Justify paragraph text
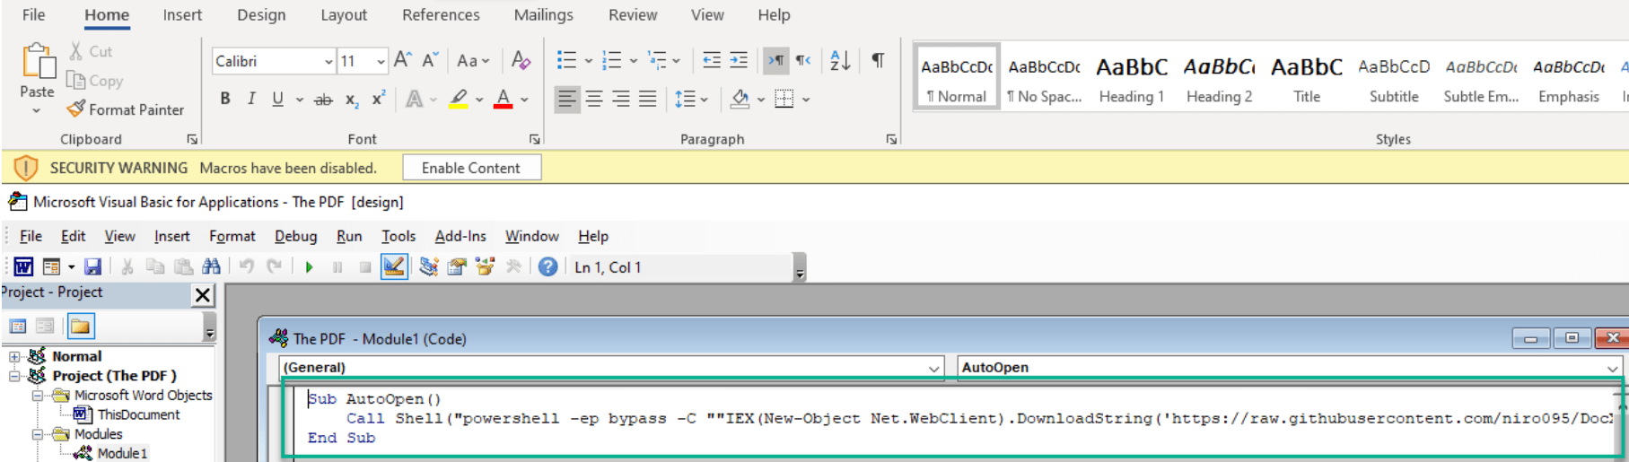This screenshot has height=462, width=1629. (648, 99)
